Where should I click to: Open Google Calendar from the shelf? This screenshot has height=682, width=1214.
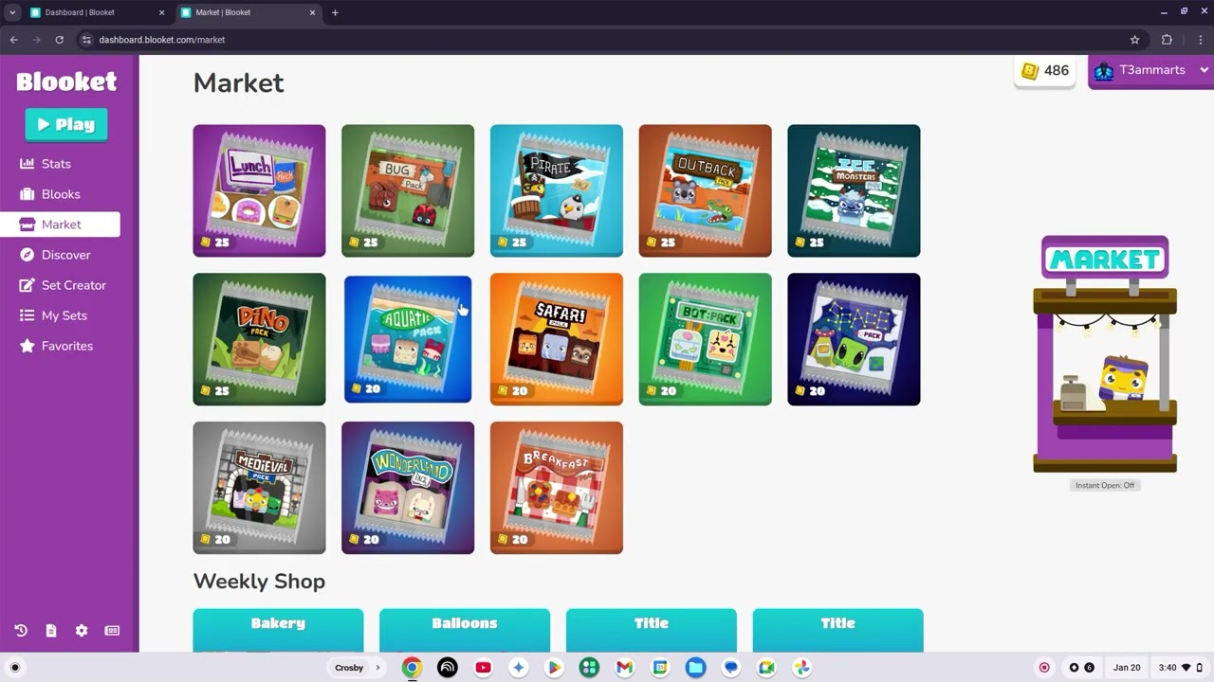pyautogui.click(x=660, y=668)
